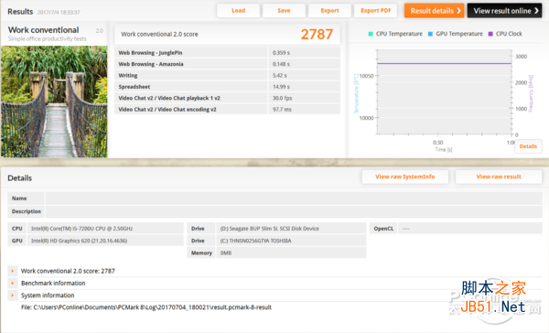Click the Save button
This screenshot has width=549, height=333.
click(x=284, y=10)
